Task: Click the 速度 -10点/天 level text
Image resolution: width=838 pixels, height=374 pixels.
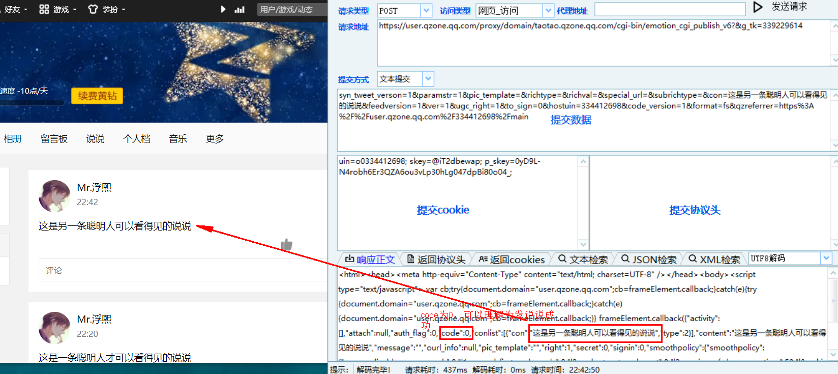Action: 24,91
